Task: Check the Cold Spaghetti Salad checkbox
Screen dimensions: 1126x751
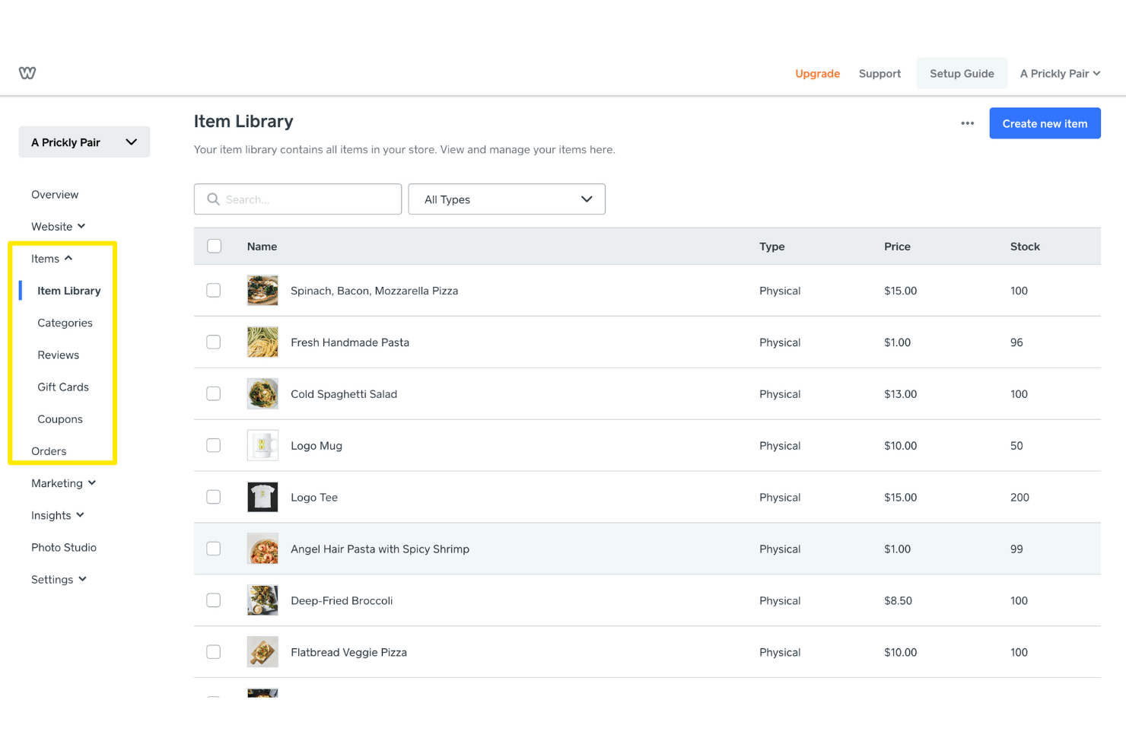Action: pyautogui.click(x=214, y=394)
